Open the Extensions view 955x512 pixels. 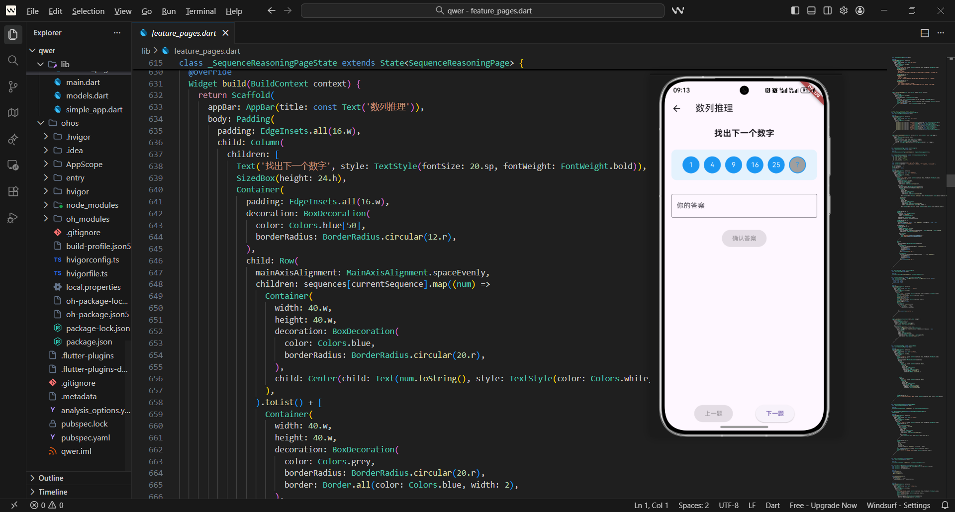tap(13, 191)
